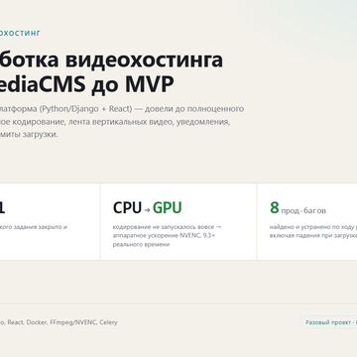
Task: Click the text "включая падения при загрузке"
Action: pyautogui.click(x=313, y=236)
